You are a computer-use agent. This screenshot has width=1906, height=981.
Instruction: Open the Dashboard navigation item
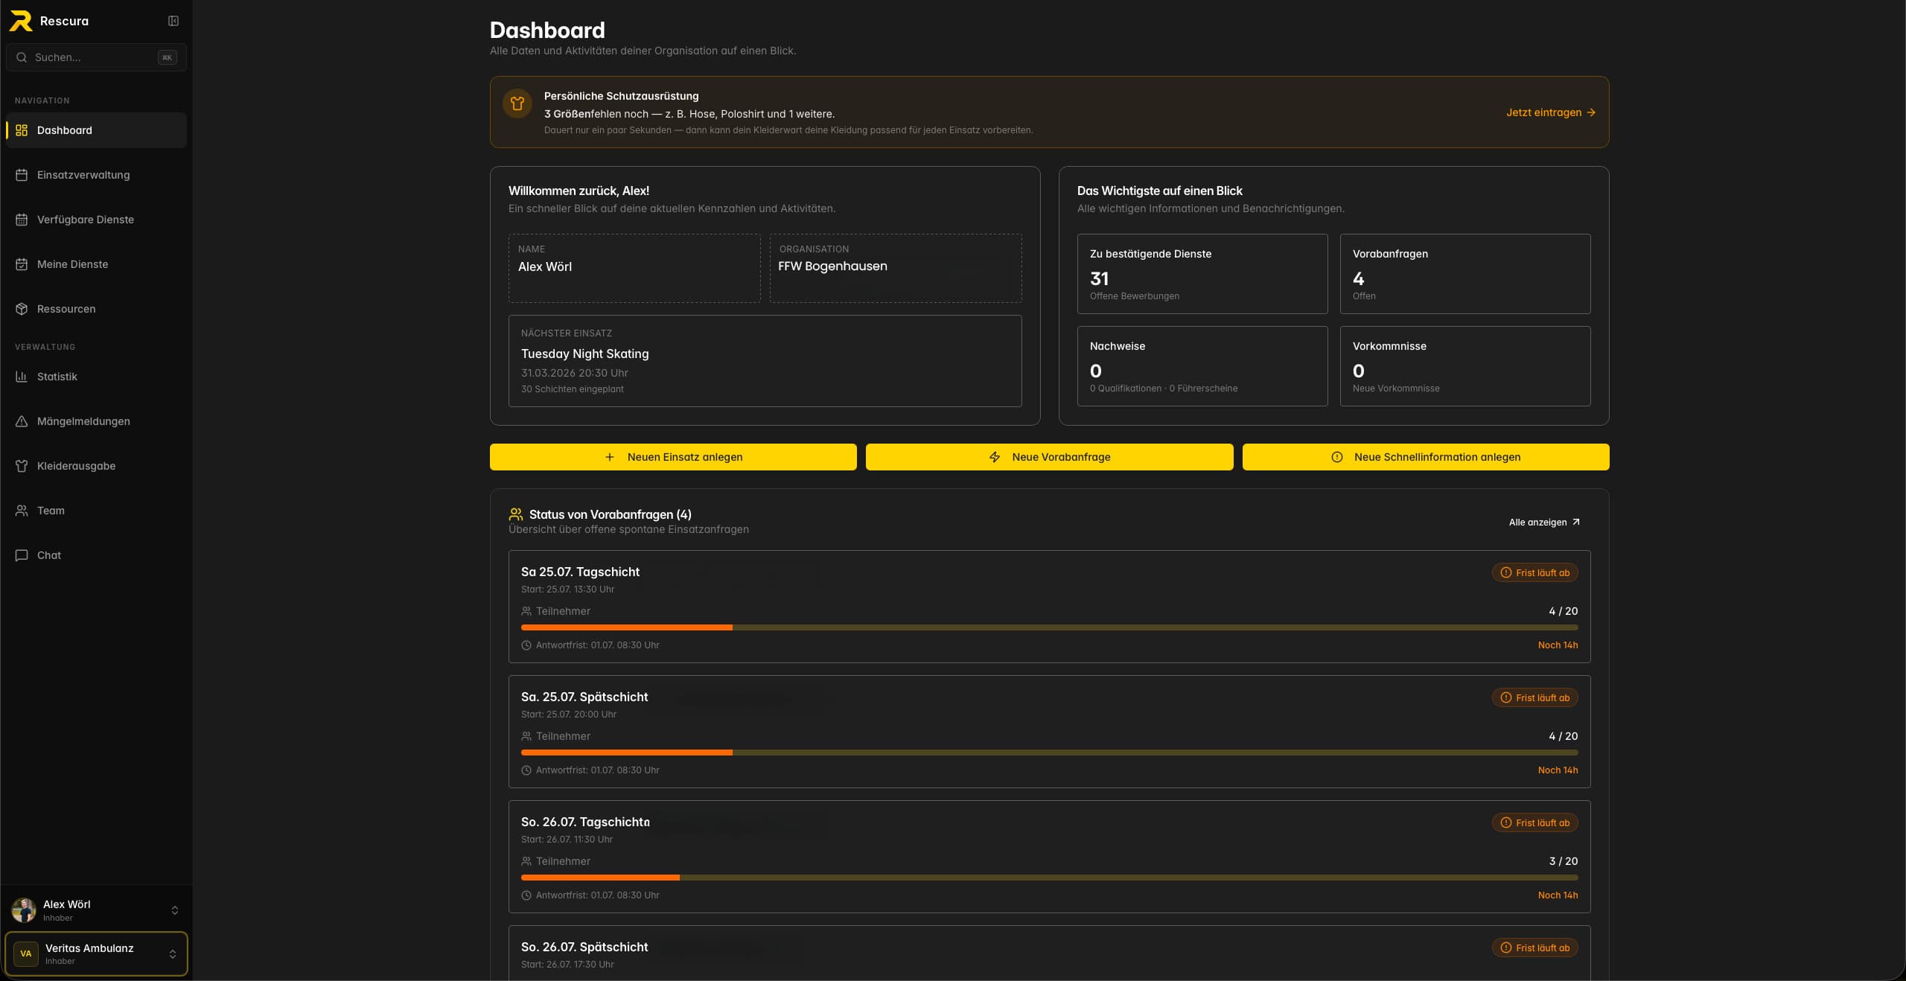[96, 130]
